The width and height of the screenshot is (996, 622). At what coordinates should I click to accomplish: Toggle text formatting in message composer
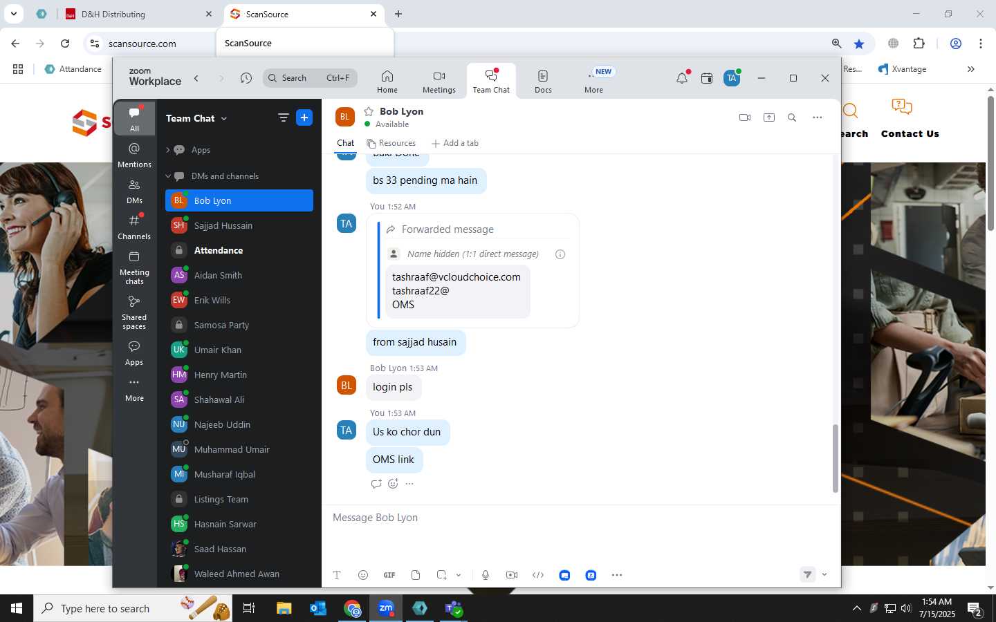(x=337, y=575)
